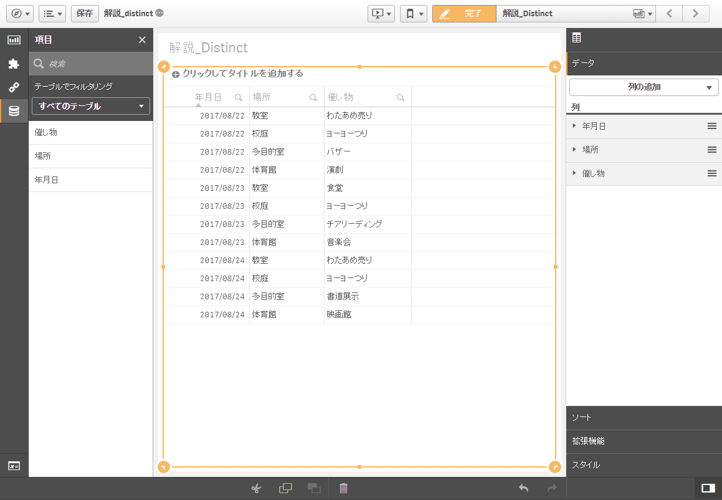Screen dimensions: 722x500
Task: Close the 項目 panel
Action: (x=142, y=40)
